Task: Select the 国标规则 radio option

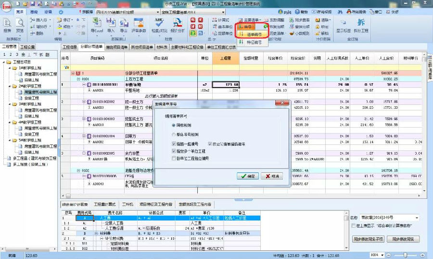Action: 173,125
